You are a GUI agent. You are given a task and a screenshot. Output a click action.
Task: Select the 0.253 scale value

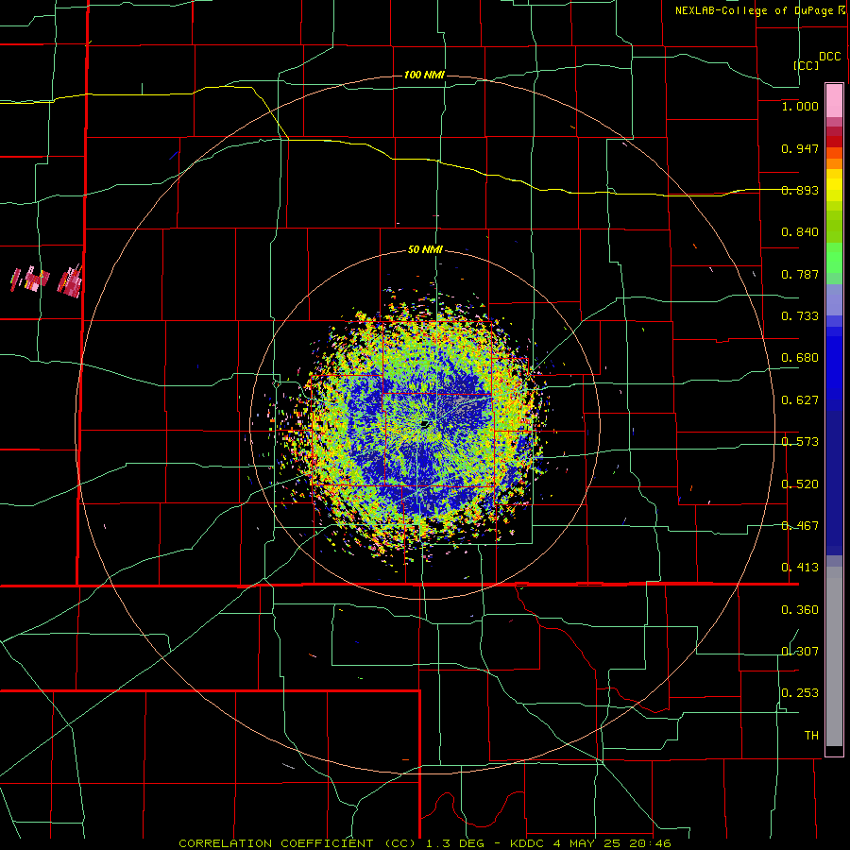[800, 693]
